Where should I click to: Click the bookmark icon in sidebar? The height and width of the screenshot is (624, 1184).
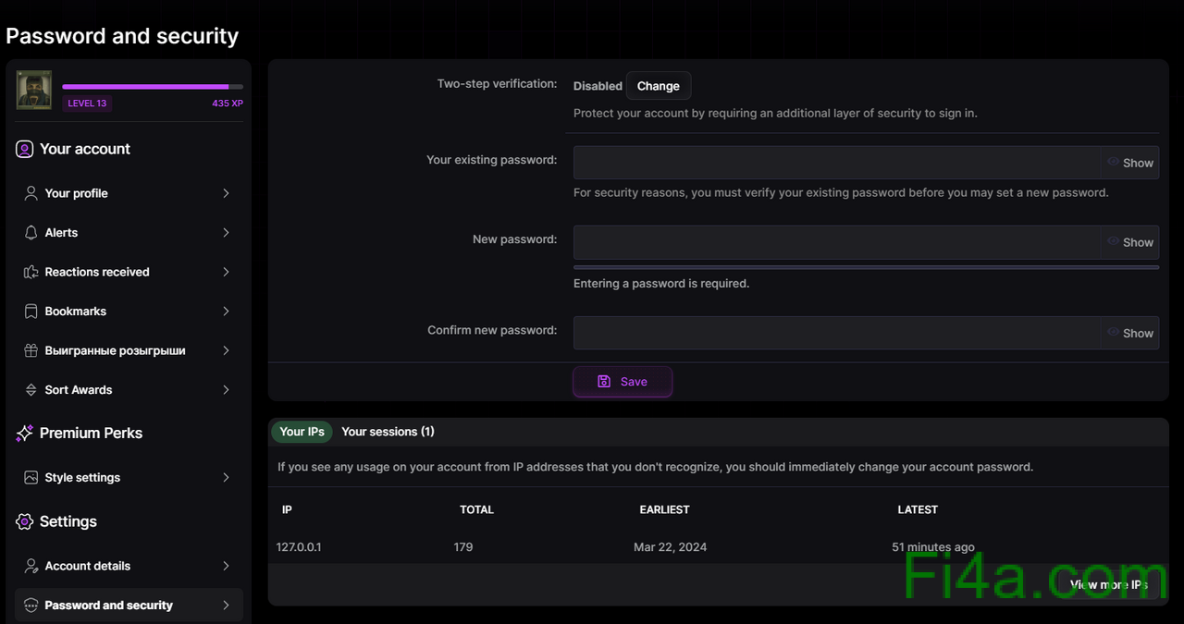click(31, 312)
